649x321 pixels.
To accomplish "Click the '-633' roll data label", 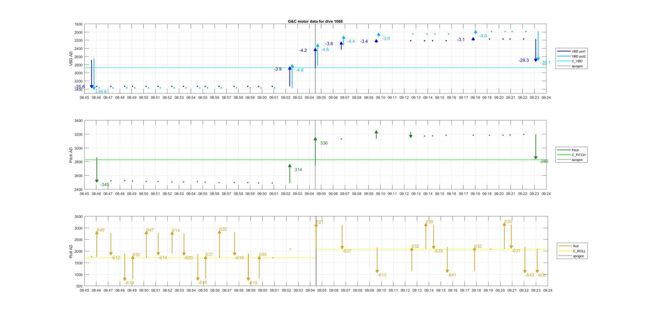I will (x=439, y=251).
